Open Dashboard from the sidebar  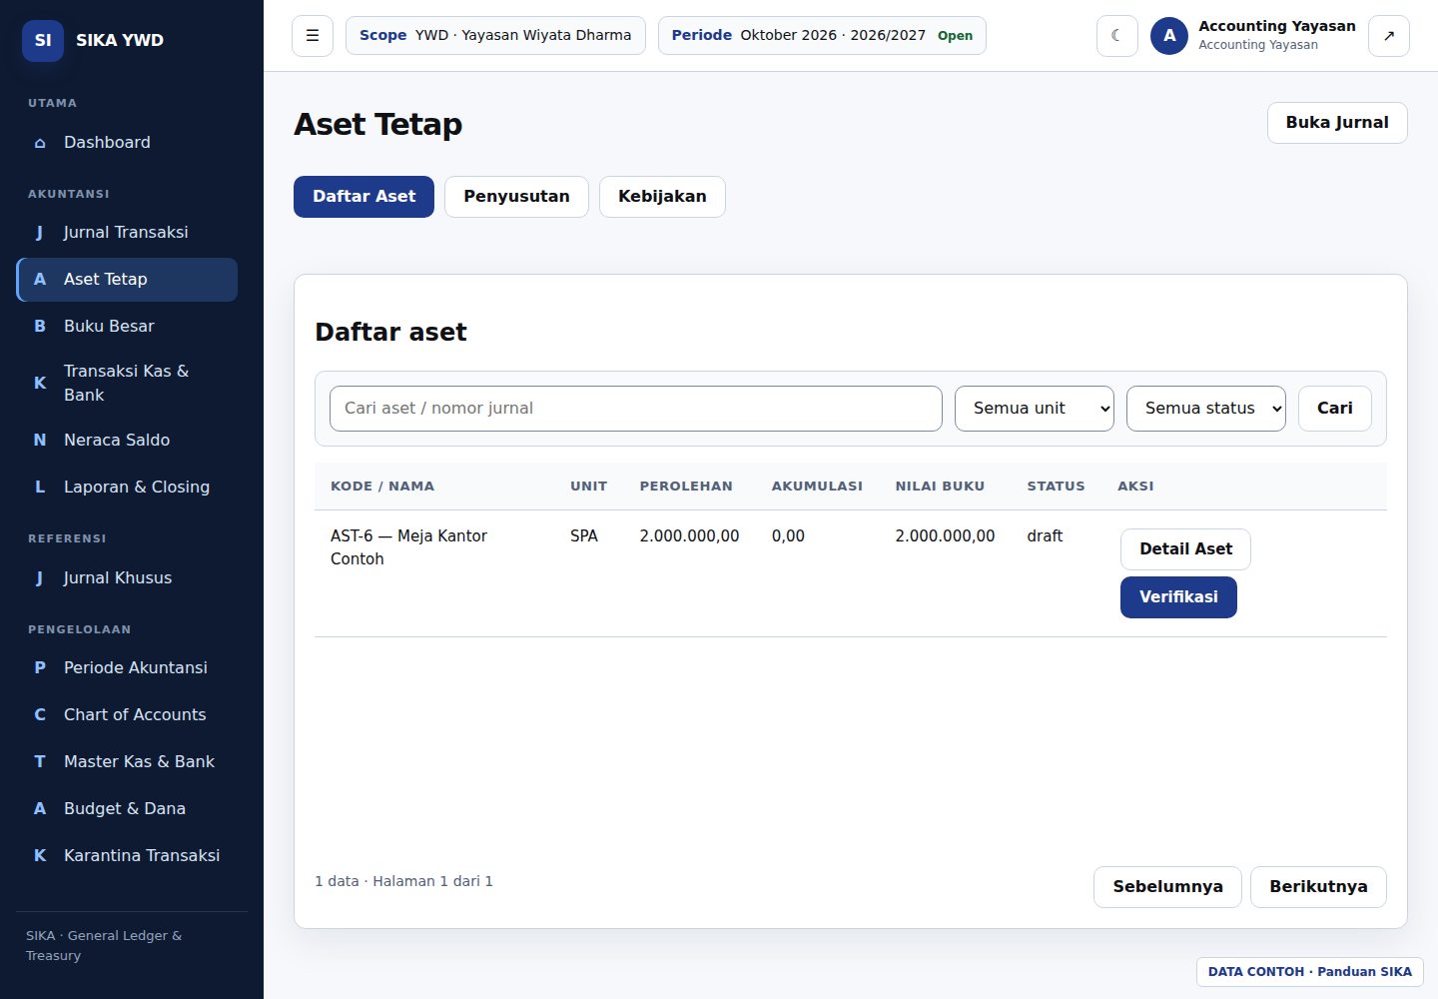point(127,142)
